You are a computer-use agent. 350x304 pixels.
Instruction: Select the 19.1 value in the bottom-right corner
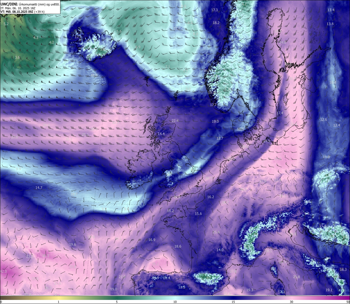tap(329, 290)
